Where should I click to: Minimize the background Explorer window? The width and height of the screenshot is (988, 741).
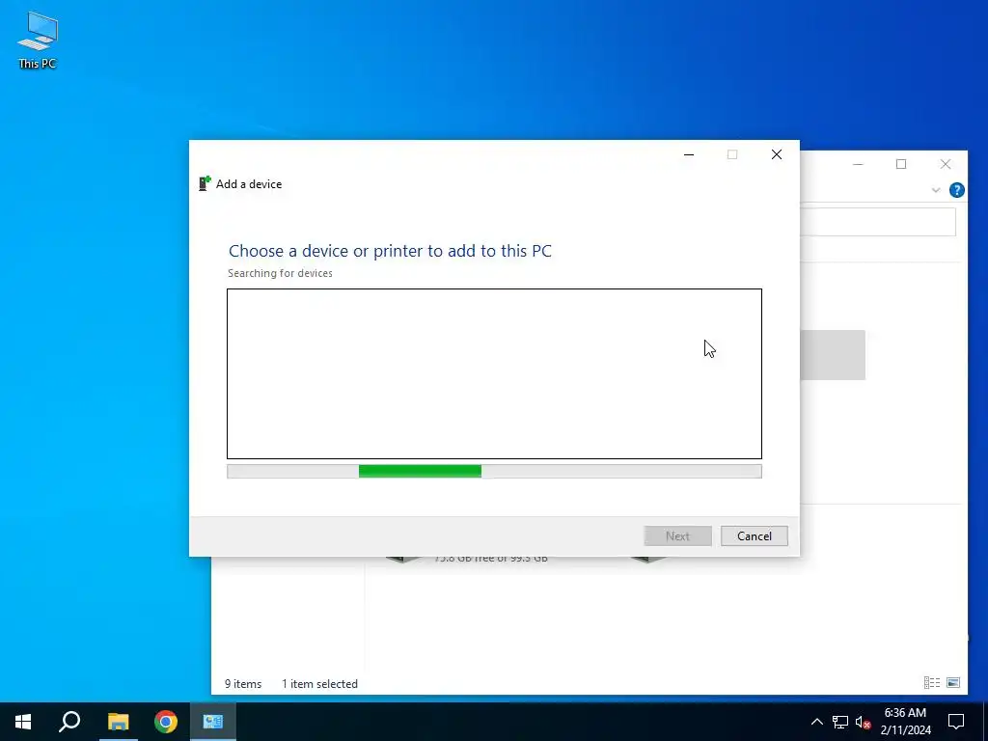[858, 164]
